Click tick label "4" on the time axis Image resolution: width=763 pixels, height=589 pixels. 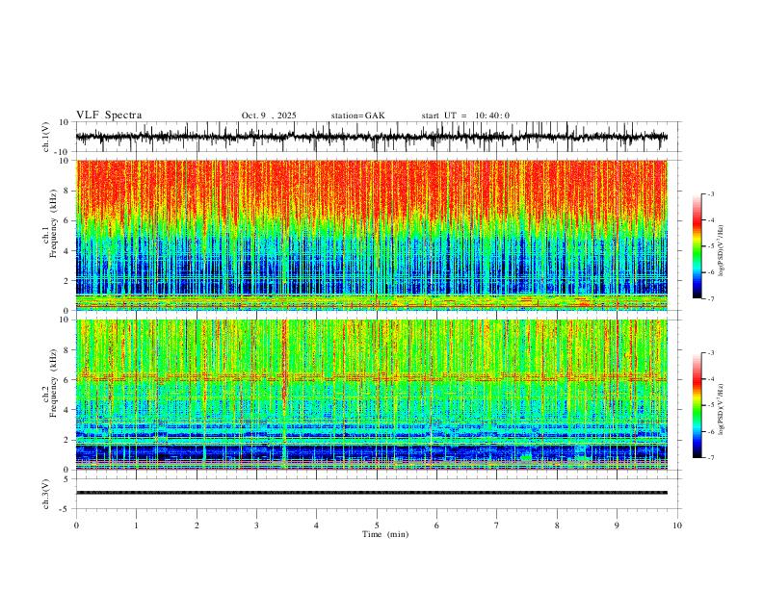(316, 525)
